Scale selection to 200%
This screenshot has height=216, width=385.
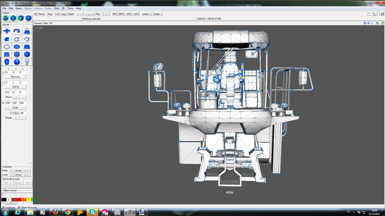coord(121,14)
